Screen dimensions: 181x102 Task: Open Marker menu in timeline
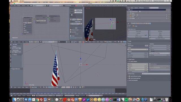pos(19,95)
